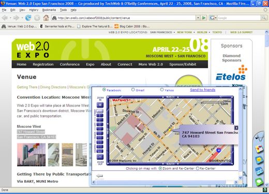Image resolution: width=269 pixels, height=194 pixels.
Task: Select the Gmail radio option
Action: click(133, 89)
